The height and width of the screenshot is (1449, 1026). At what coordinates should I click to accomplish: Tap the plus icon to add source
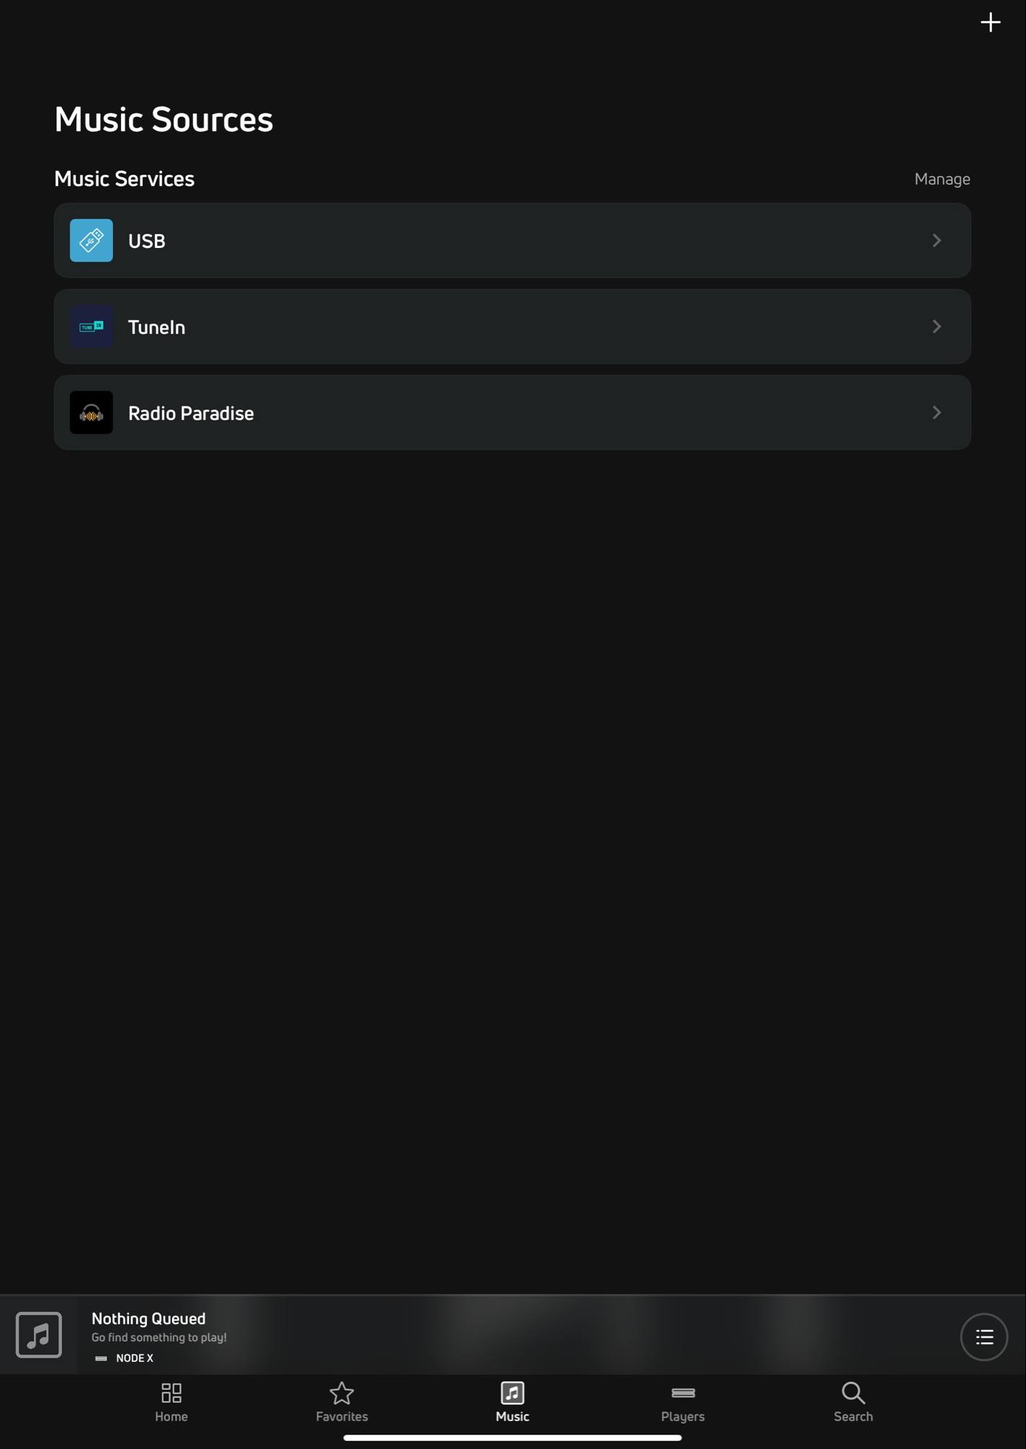click(x=990, y=22)
